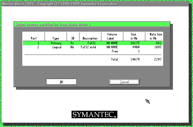Screen dimensions: 193x127
Task: Click the Data Size in Mb header
Action: tap(156, 36)
